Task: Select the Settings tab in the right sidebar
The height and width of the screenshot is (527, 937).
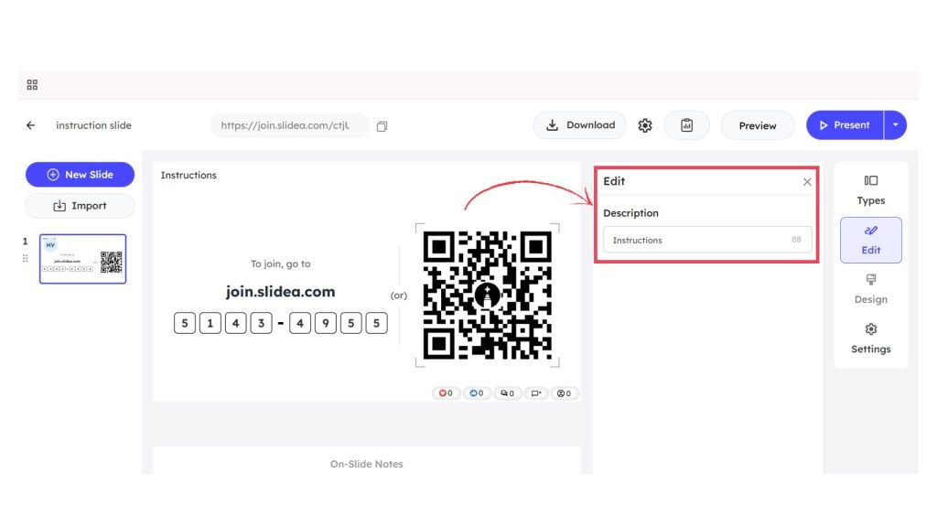Action: point(871,339)
